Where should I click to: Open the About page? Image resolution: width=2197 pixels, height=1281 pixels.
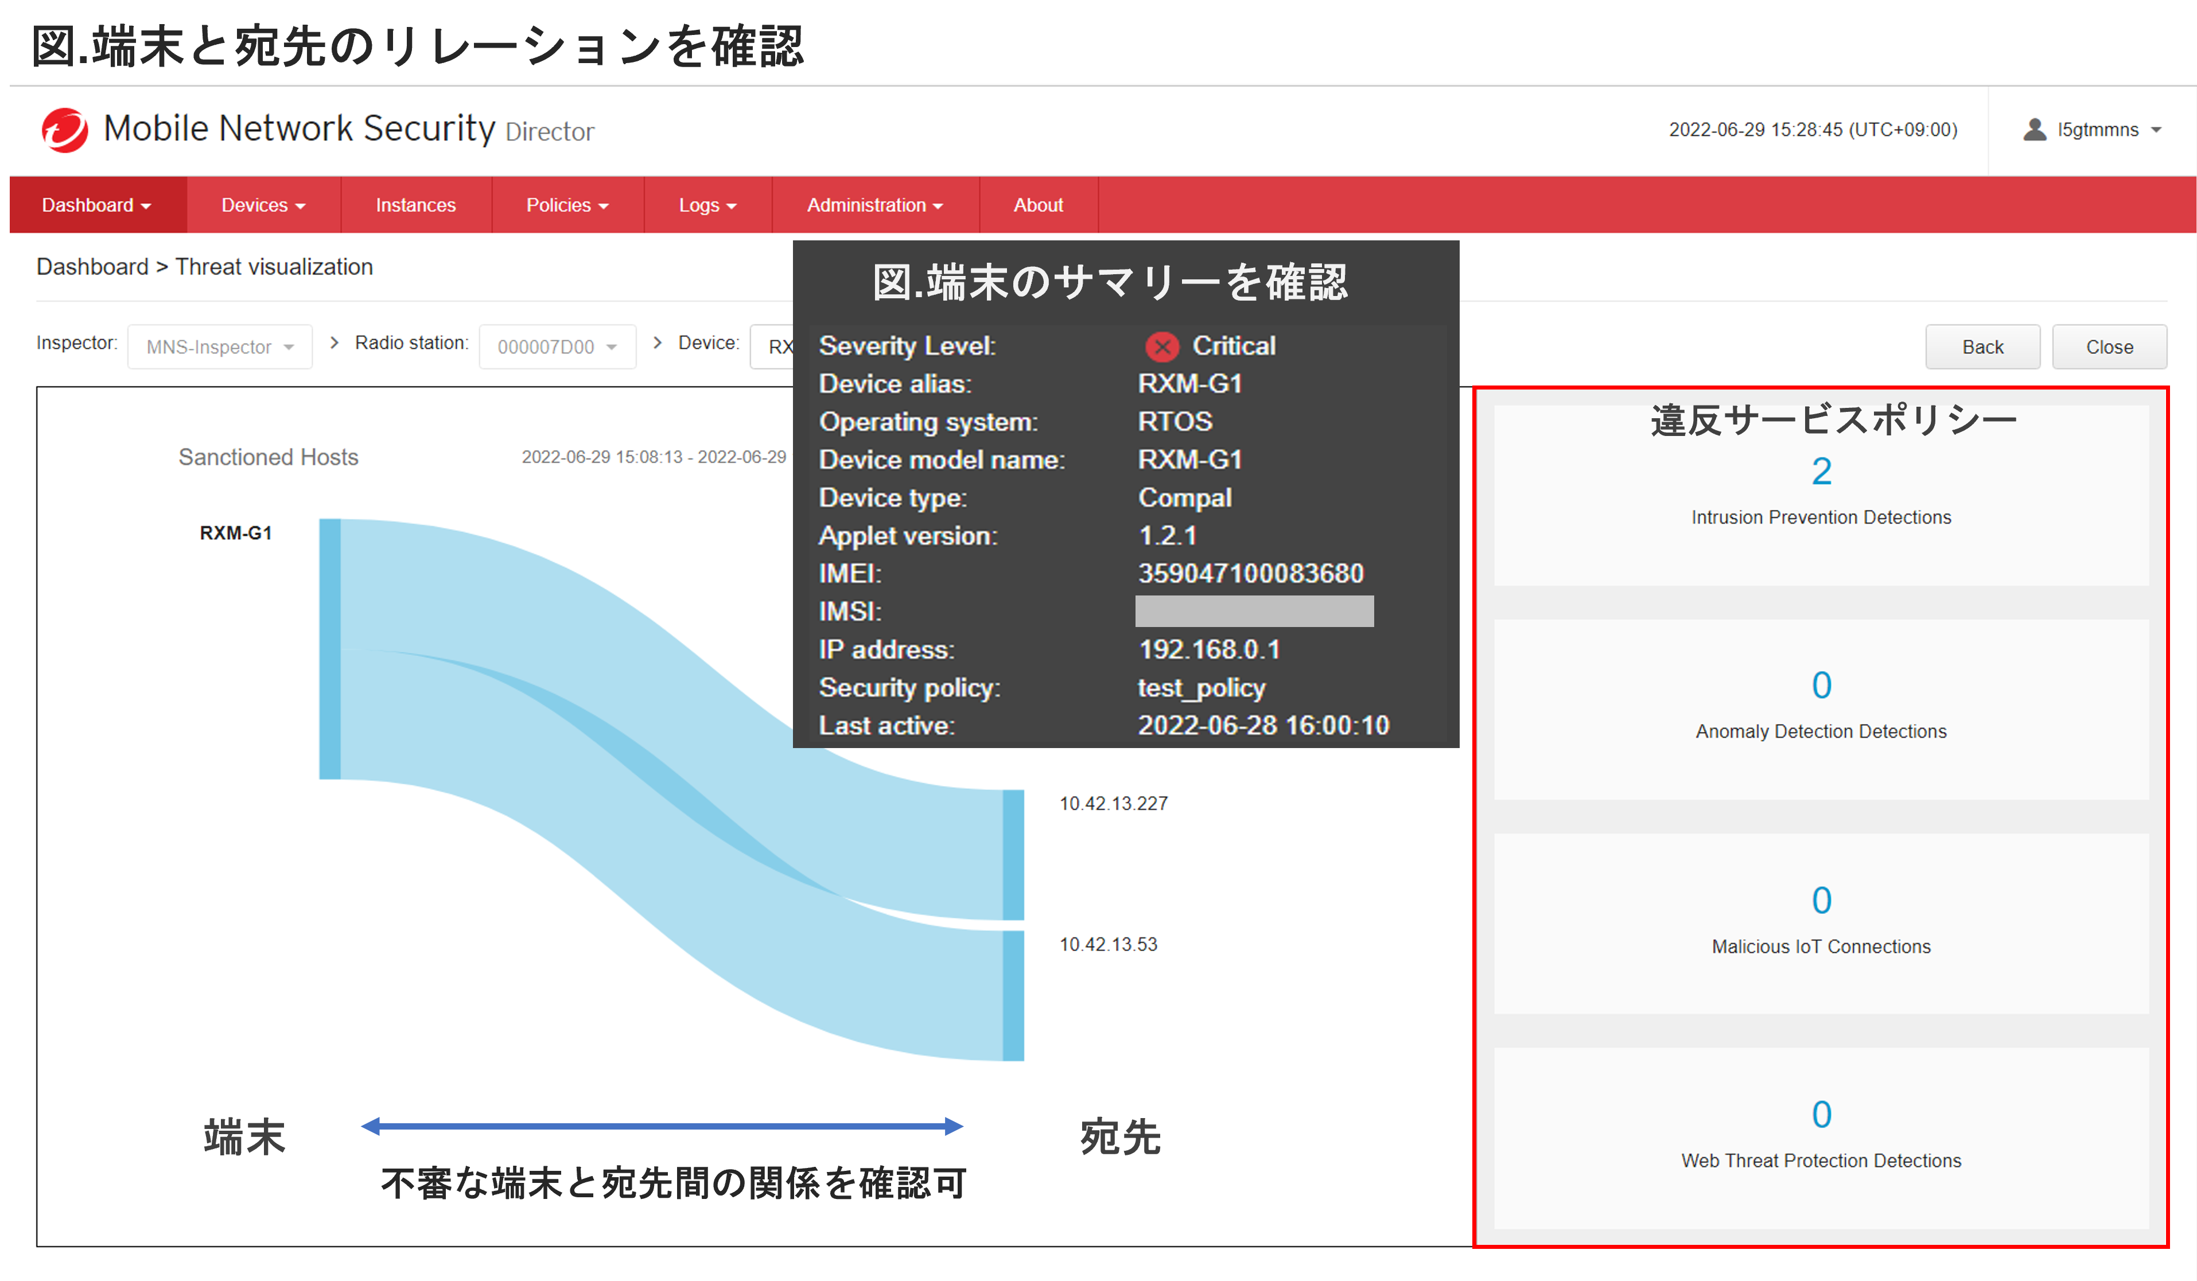point(1037,205)
